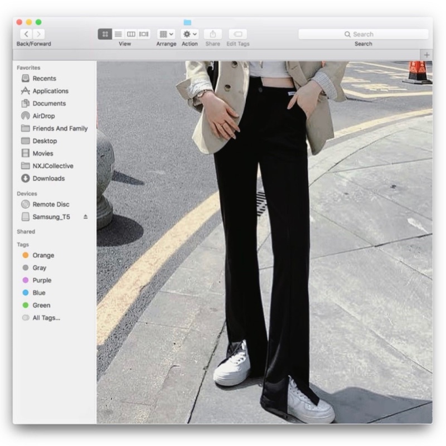Open the Arrange dropdown
This screenshot has width=446, height=446.
tap(166, 34)
